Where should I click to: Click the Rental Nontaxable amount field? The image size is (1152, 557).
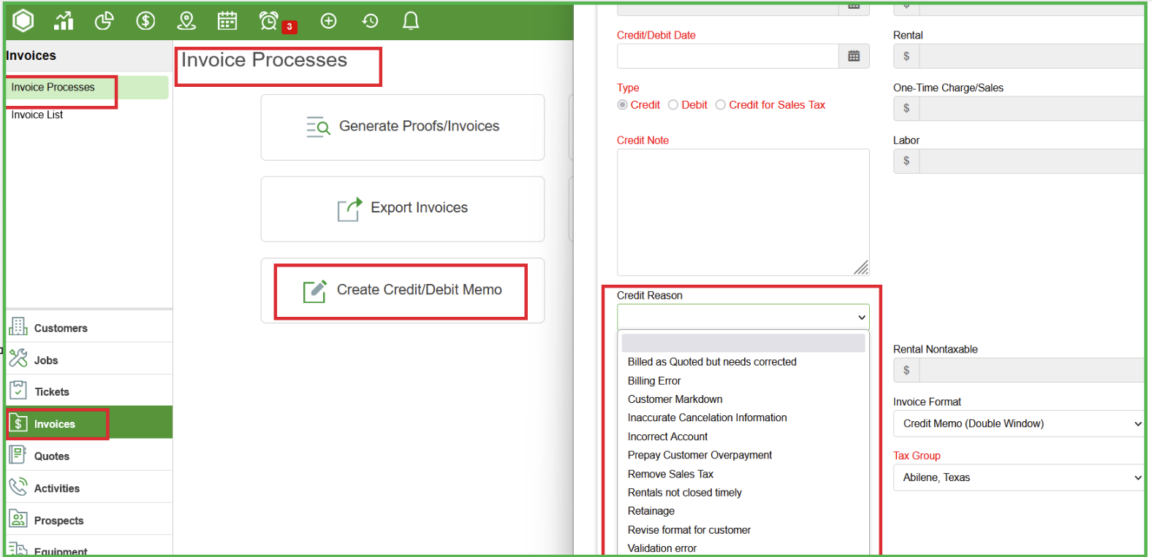tap(1031, 370)
